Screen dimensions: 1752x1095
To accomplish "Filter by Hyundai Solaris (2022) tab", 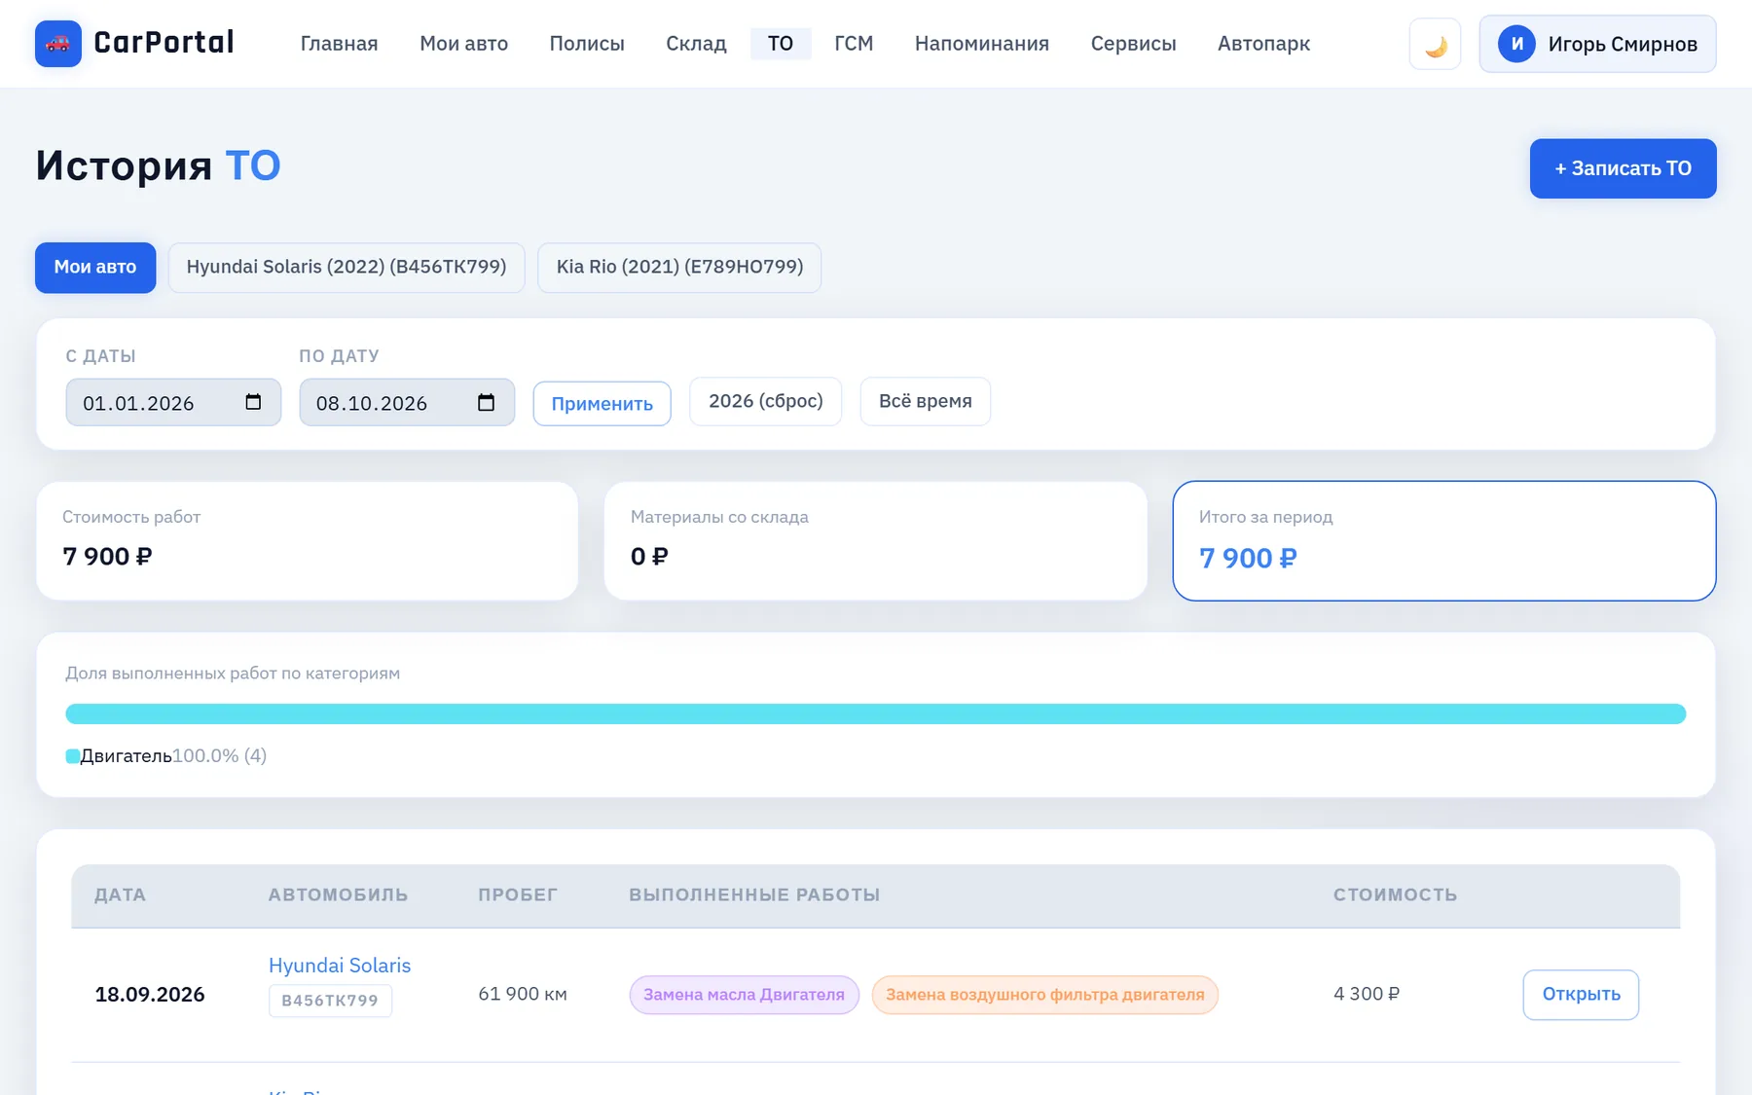I will (347, 267).
